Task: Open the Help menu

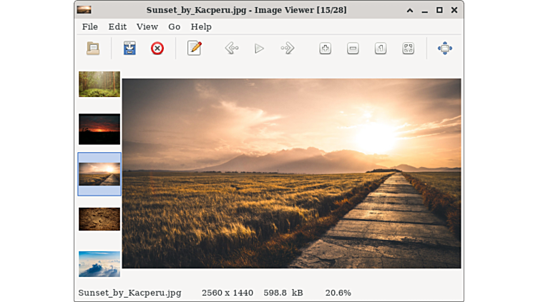Action: click(x=201, y=26)
